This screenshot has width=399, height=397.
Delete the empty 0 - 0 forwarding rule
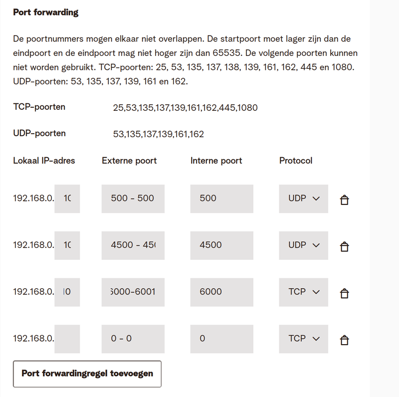344,340
